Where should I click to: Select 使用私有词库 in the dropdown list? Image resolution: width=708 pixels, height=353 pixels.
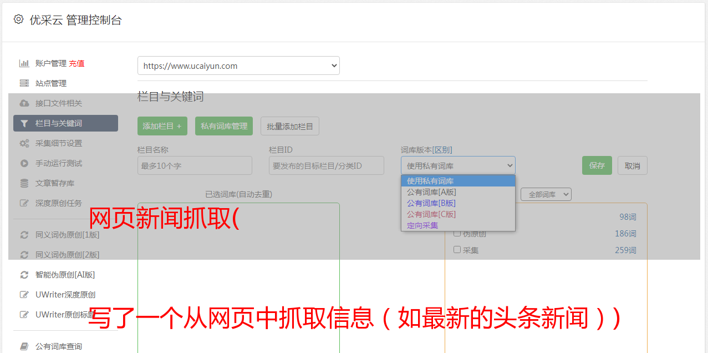pos(458,181)
